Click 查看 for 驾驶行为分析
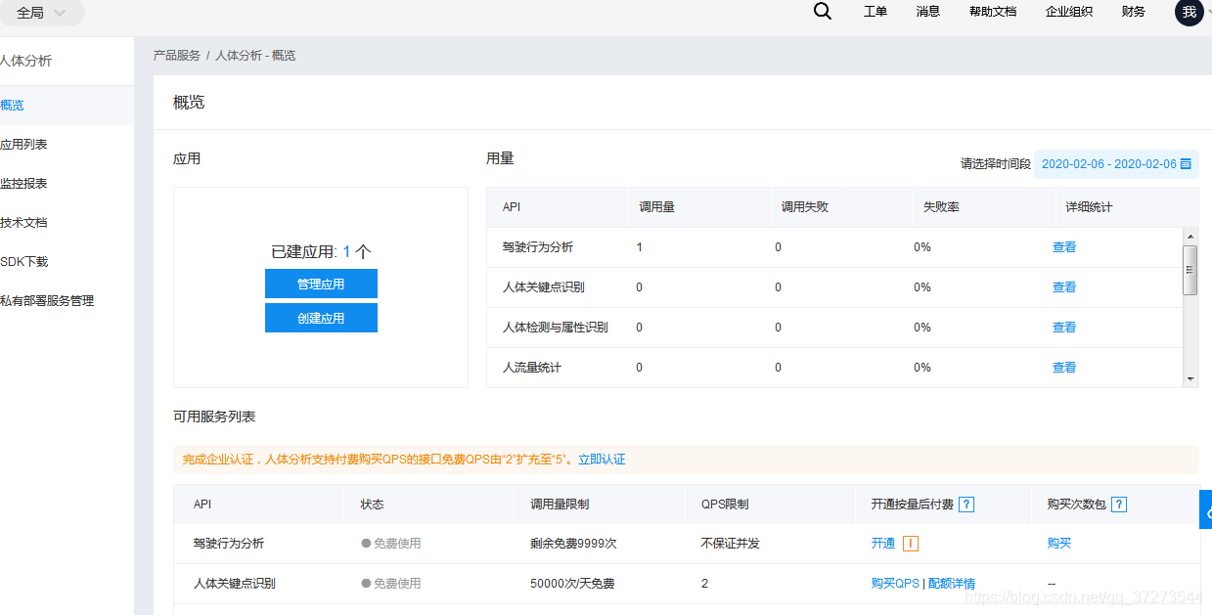 point(1064,247)
